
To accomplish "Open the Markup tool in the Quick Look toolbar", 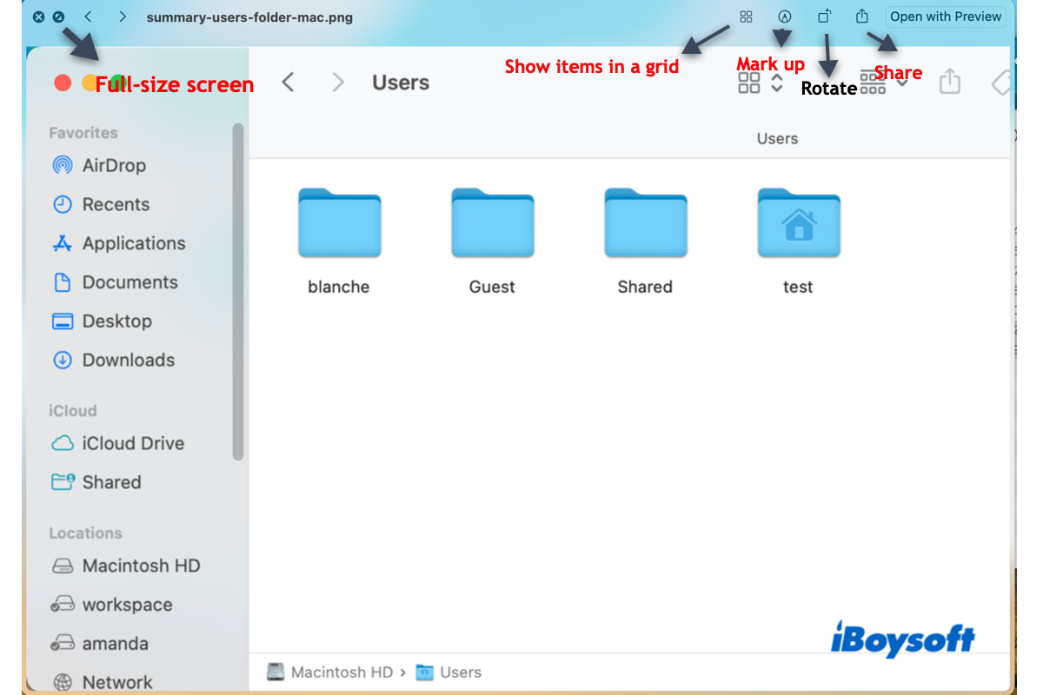I will tap(784, 17).
